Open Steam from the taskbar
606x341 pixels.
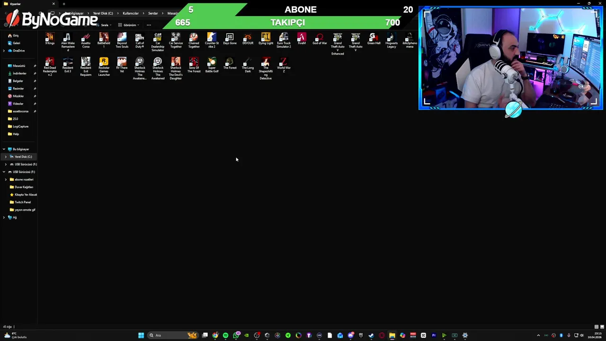point(371,335)
